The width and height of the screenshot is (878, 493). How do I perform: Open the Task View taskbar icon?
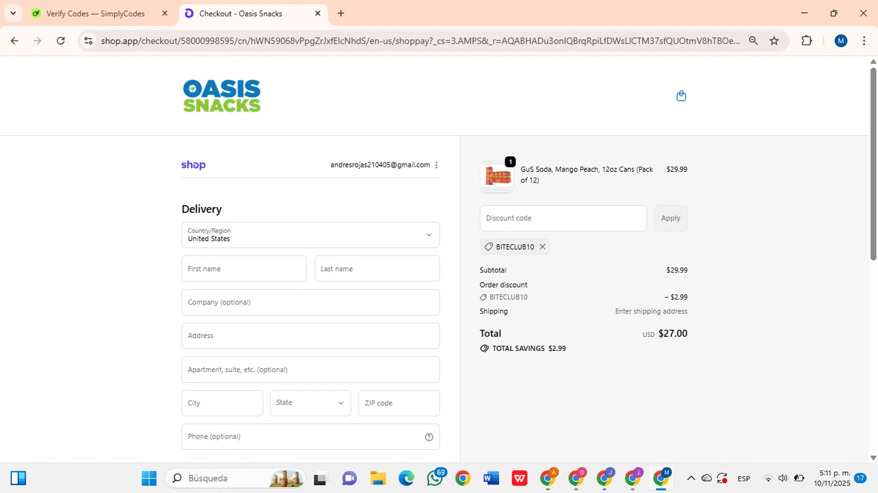(x=320, y=478)
